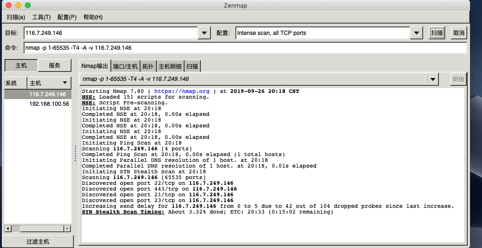Click host list scrollbar left arrow

pyautogui.click(x=8, y=229)
